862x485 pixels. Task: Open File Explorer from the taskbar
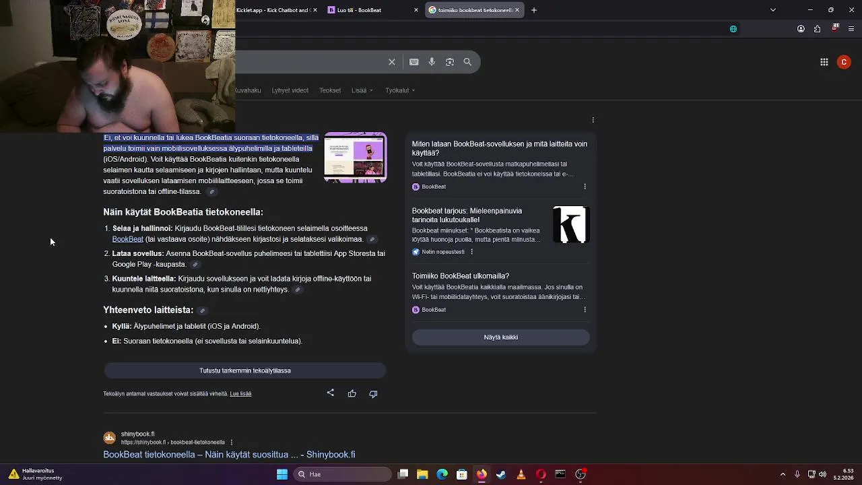(422, 474)
